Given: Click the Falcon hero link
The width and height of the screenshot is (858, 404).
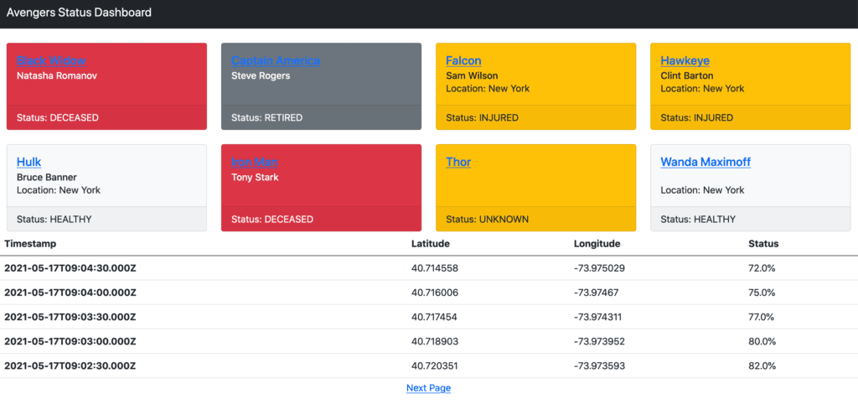Looking at the screenshot, I should pyautogui.click(x=463, y=60).
